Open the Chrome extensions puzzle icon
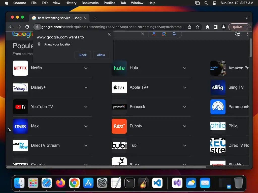 point(208,27)
